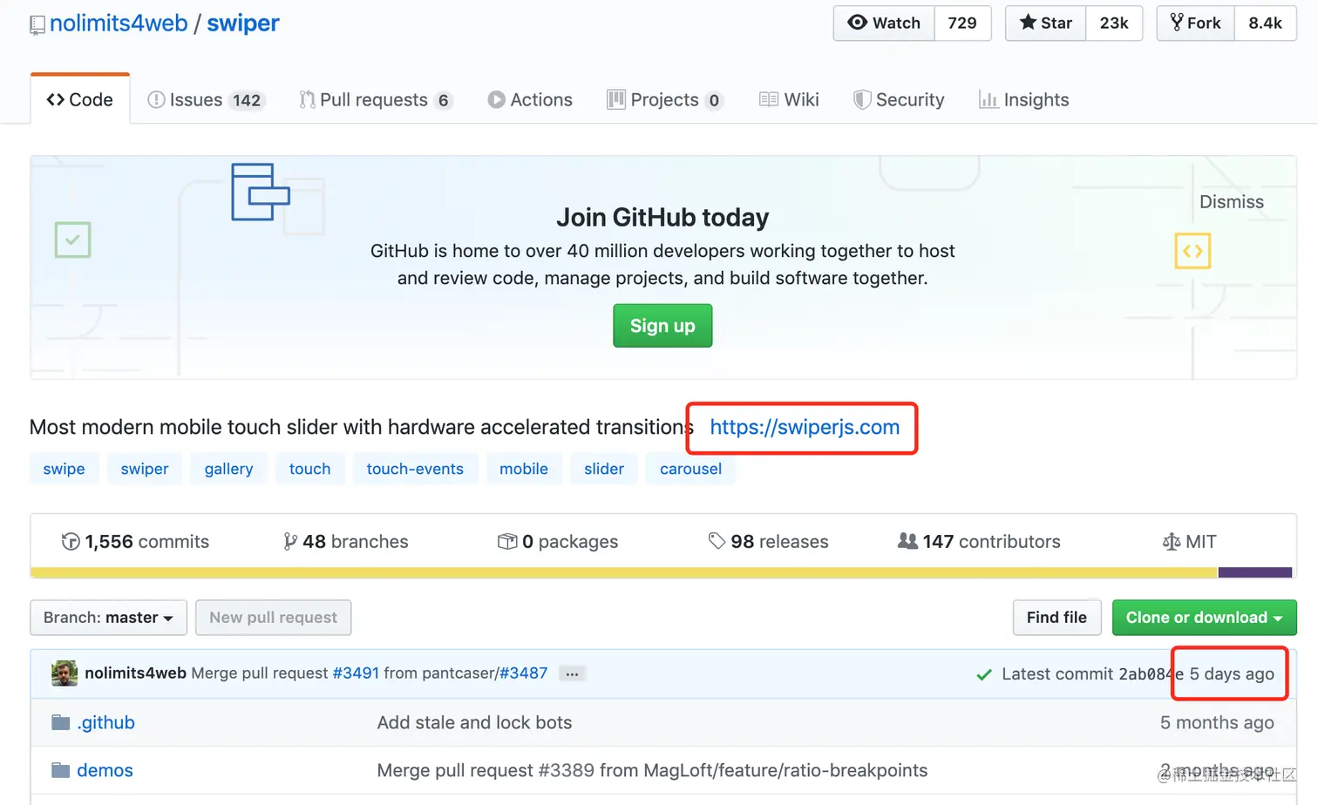The width and height of the screenshot is (1318, 805).
Task: Switch to the Wiki tab
Action: coord(789,99)
